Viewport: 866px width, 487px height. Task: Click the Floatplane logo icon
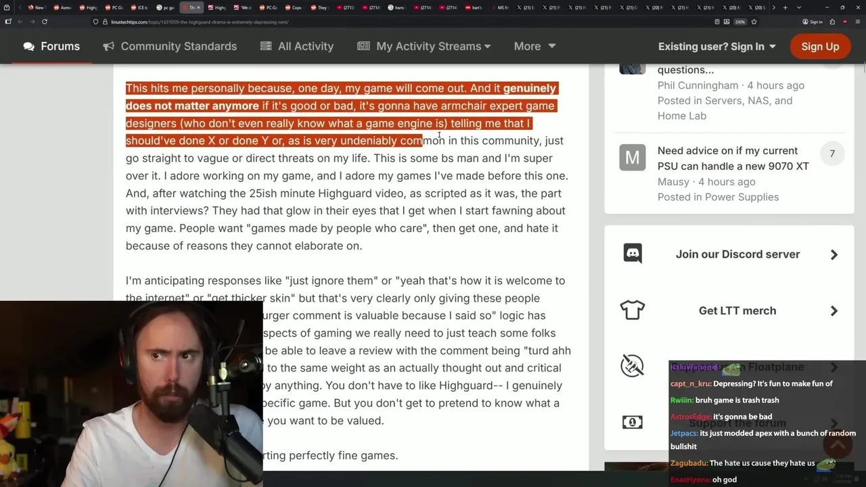633,366
